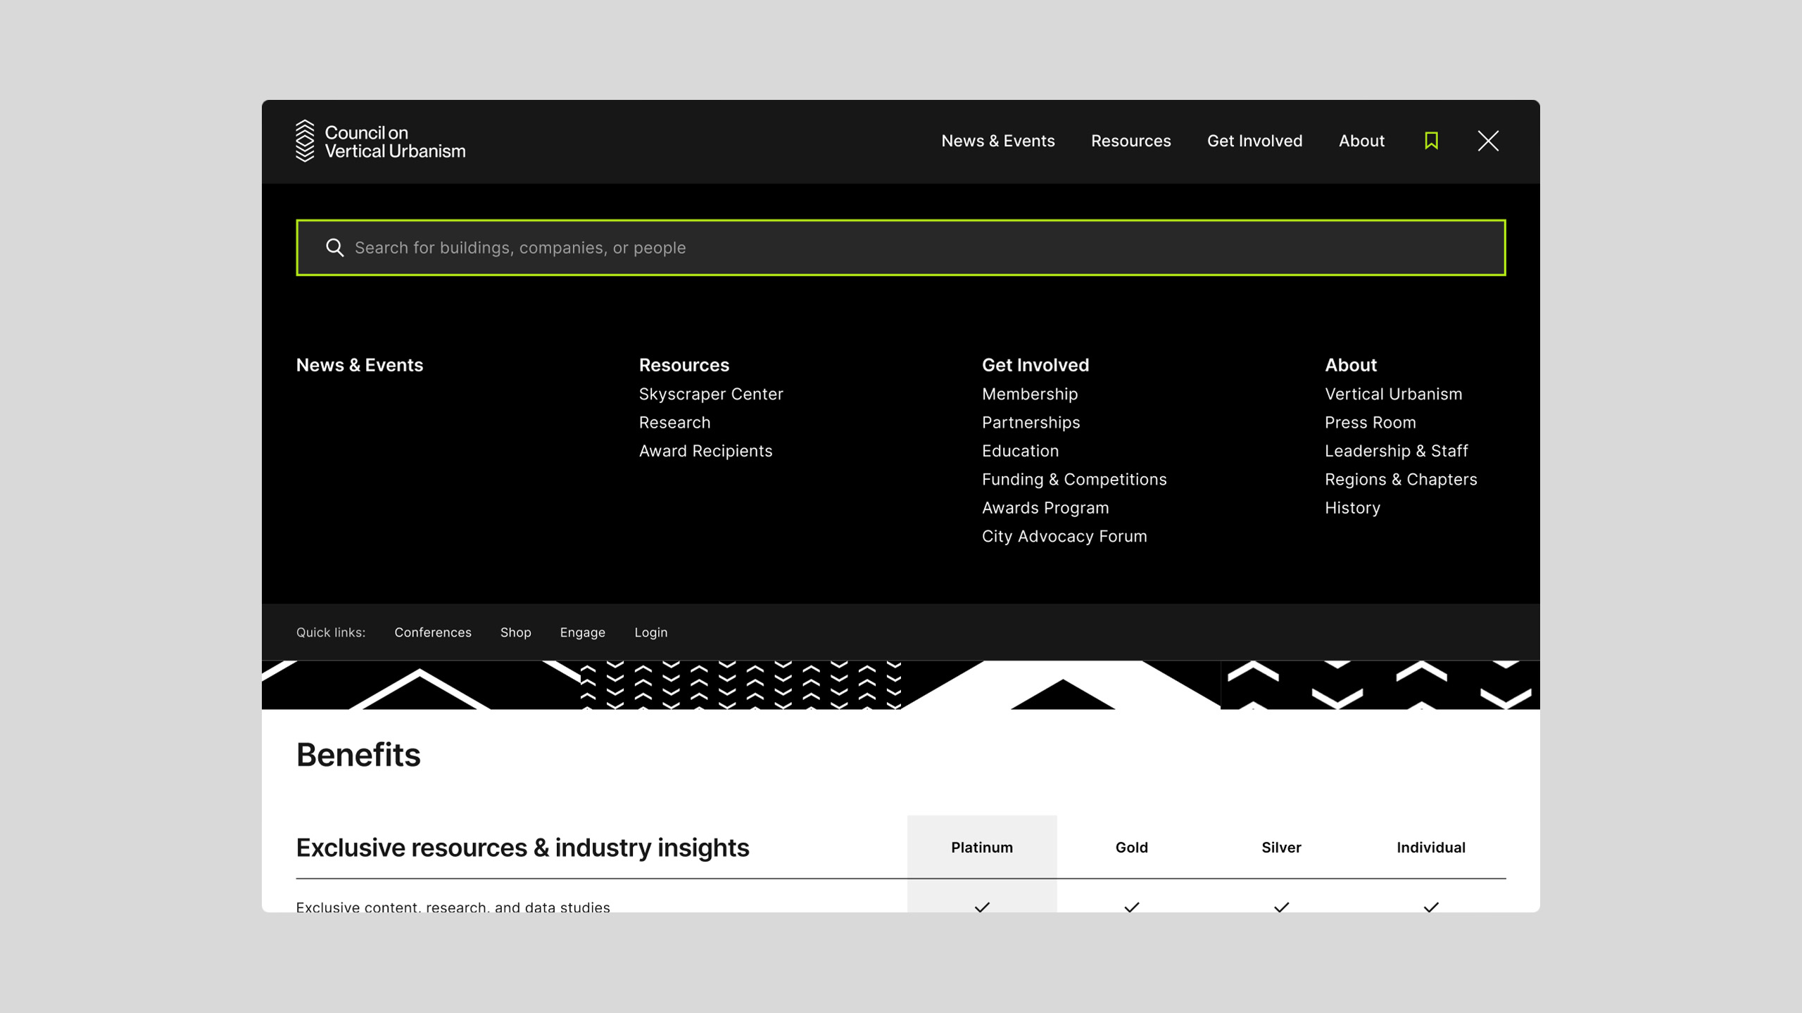Open the Membership link
The width and height of the screenshot is (1802, 1013).
pos(1030,394)
